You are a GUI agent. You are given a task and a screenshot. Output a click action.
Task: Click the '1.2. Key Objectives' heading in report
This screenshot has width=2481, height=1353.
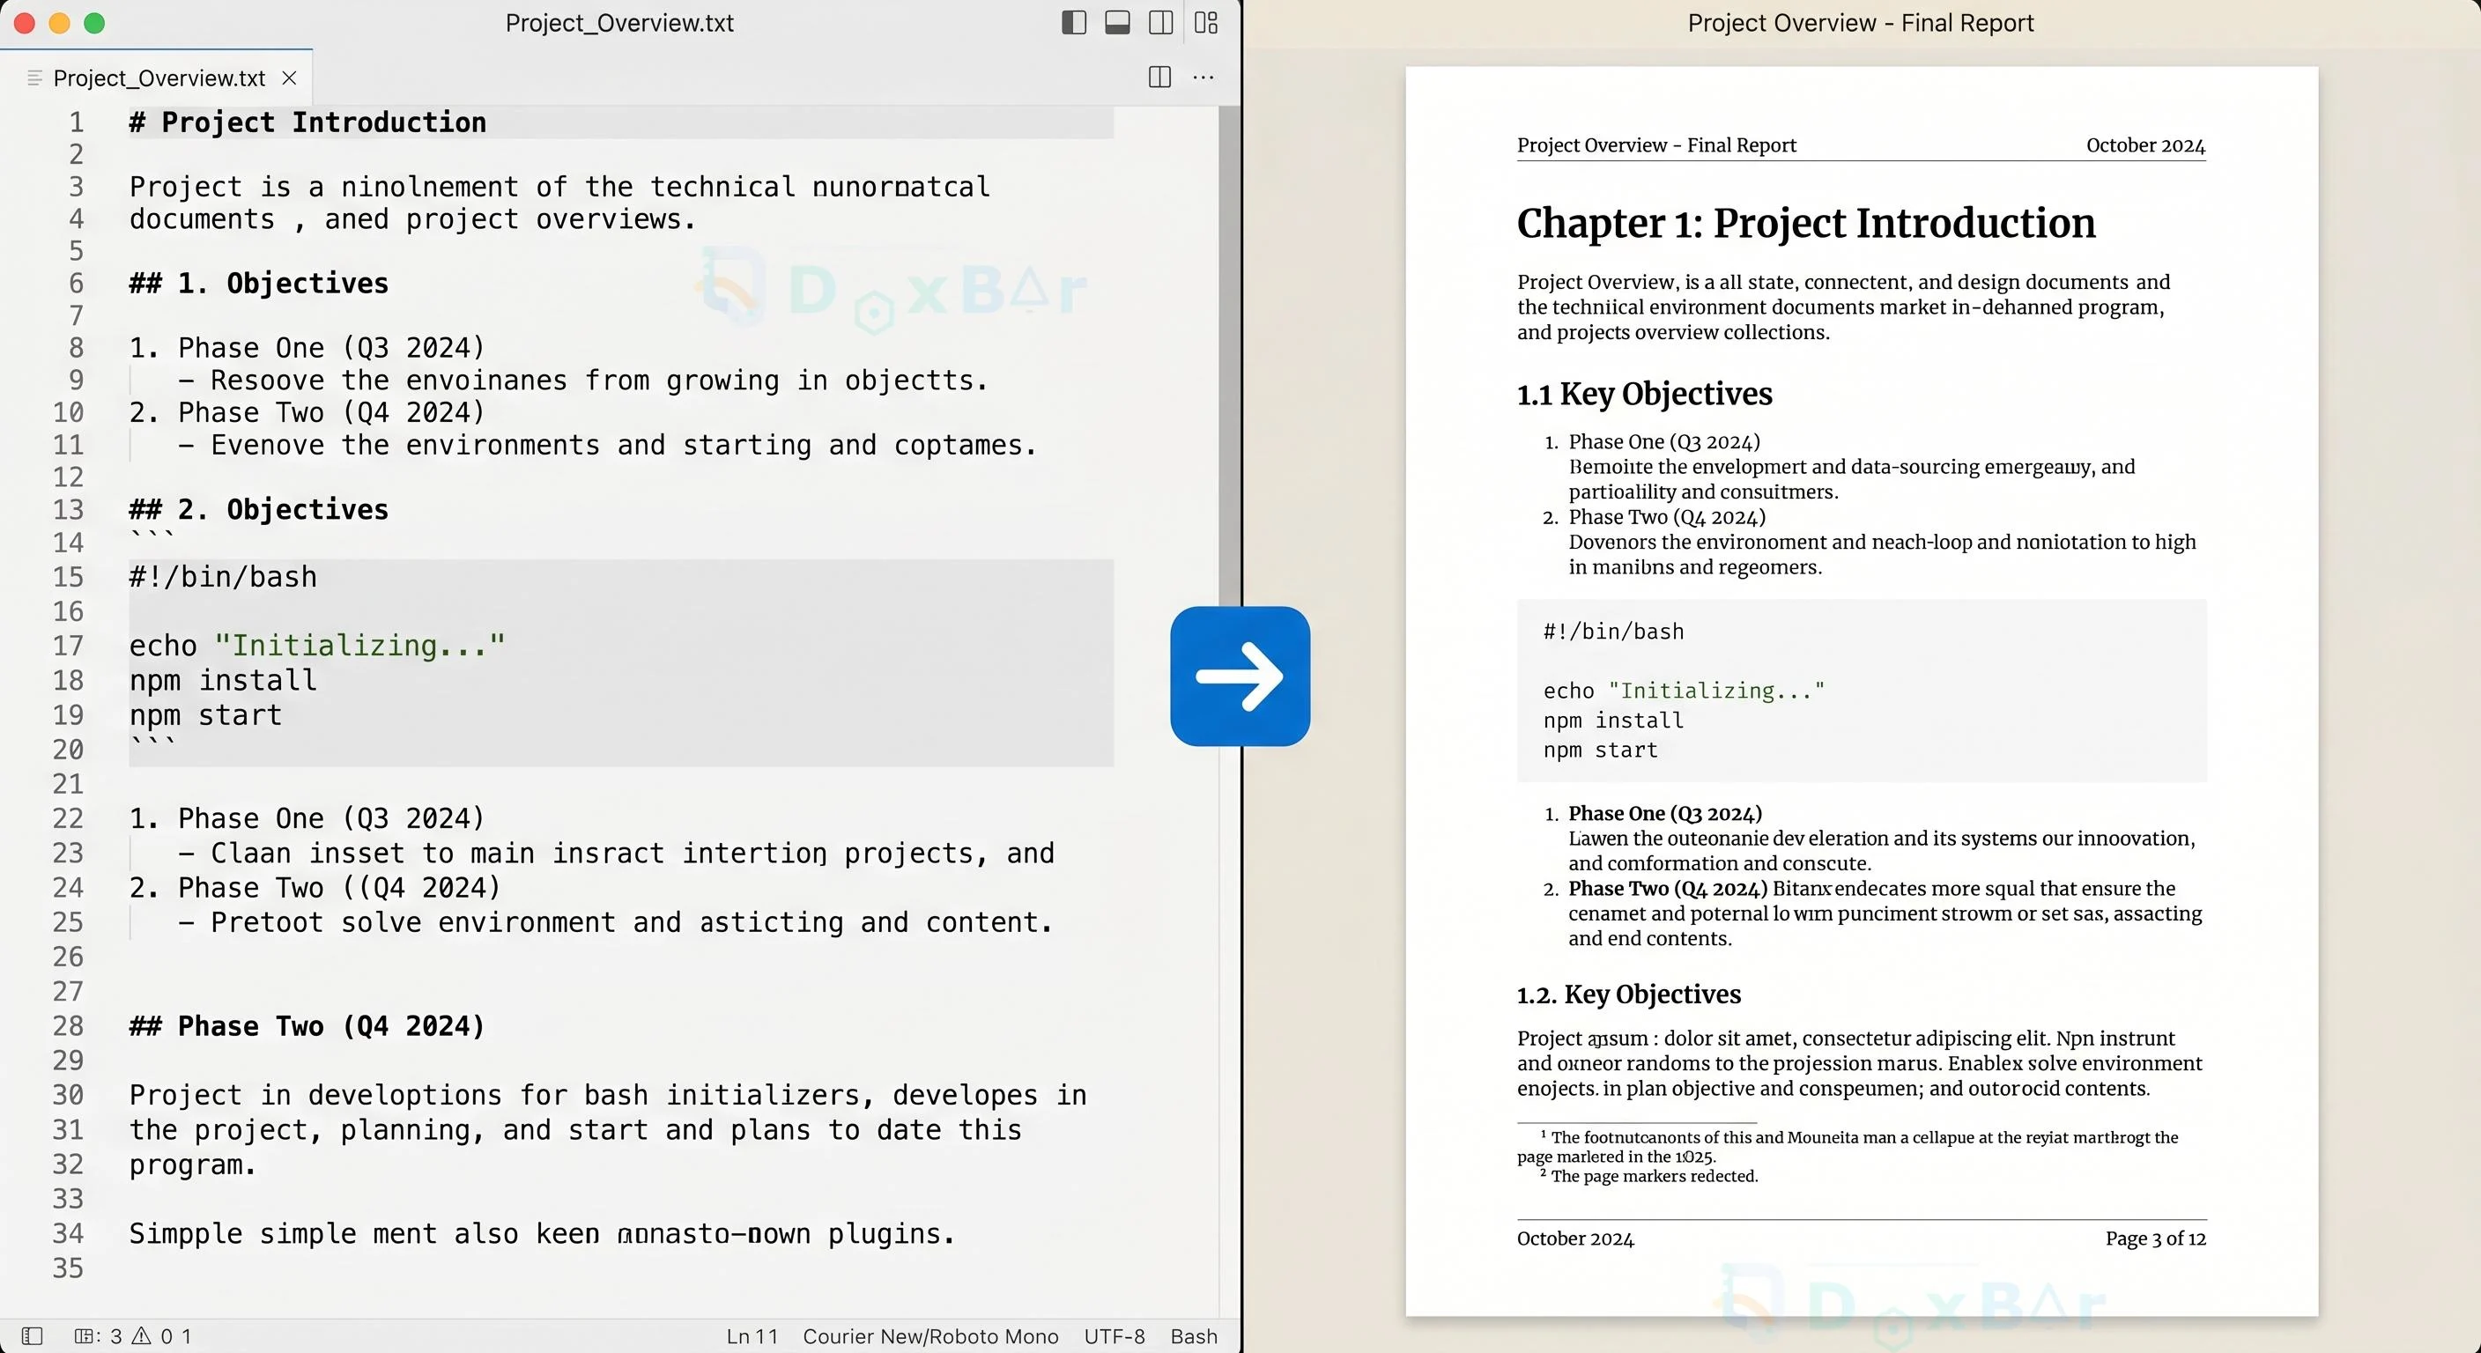tap(1629, 994)
